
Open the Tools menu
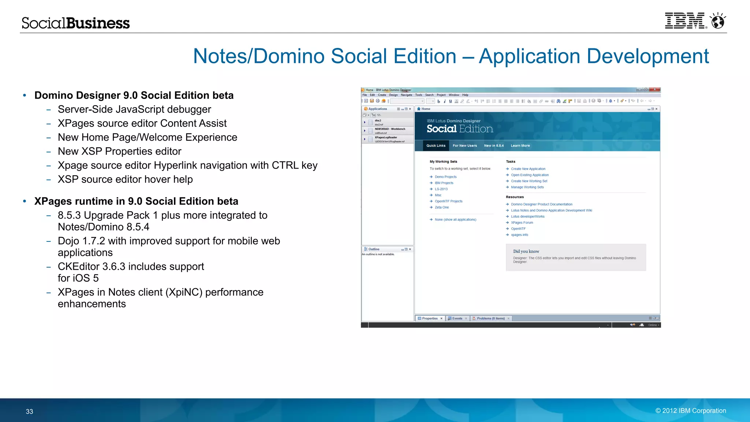pyautogui.click(x=419, y=95)
